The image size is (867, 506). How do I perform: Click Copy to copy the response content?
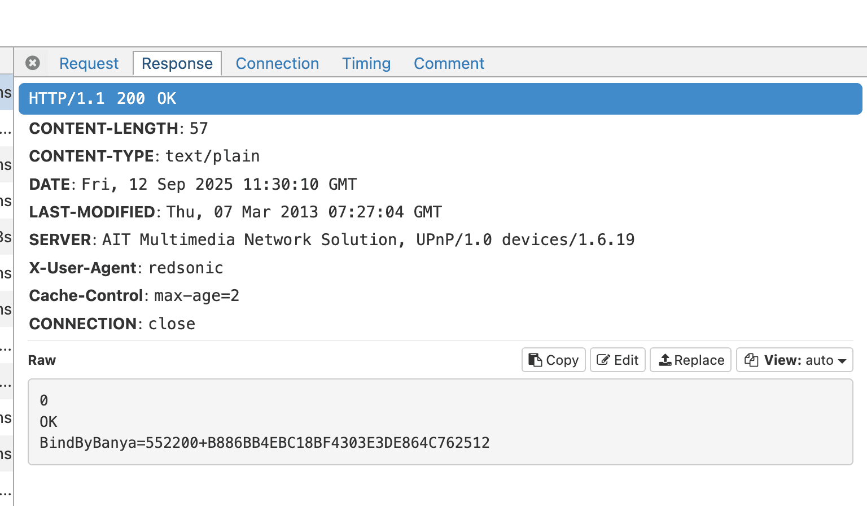coord(553,360)
